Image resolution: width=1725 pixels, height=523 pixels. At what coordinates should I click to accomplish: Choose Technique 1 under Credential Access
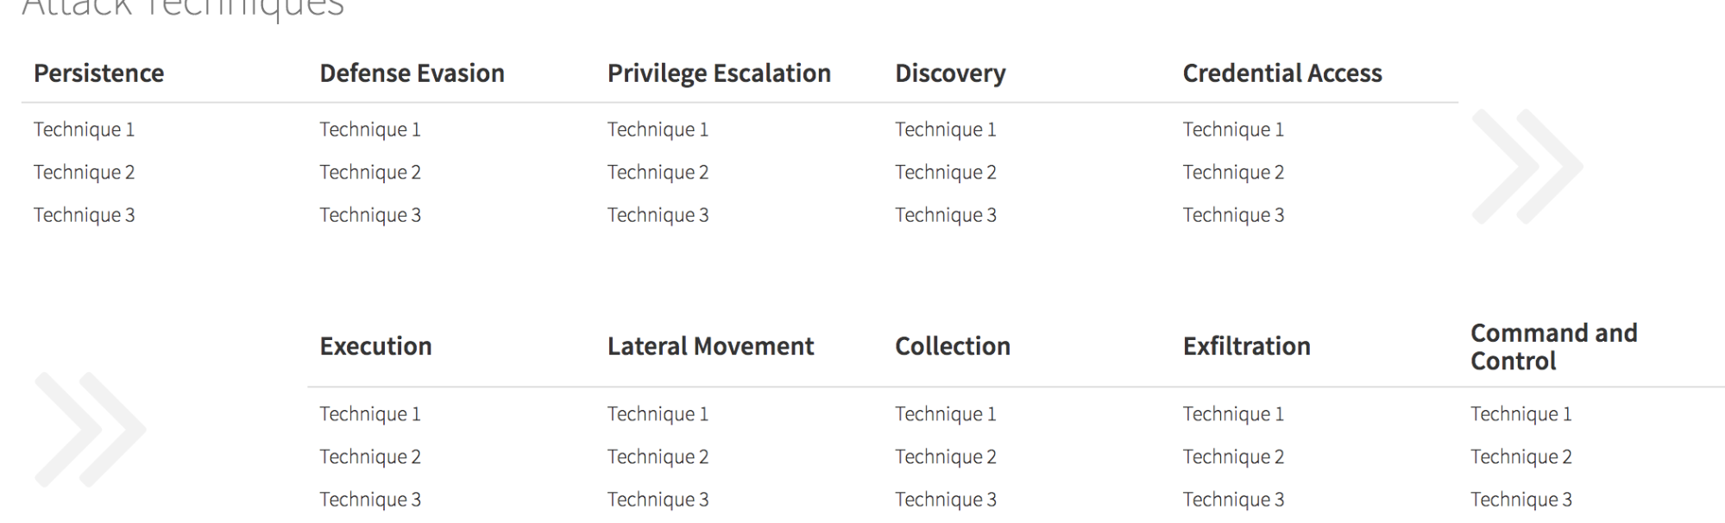pos(1233,129)
